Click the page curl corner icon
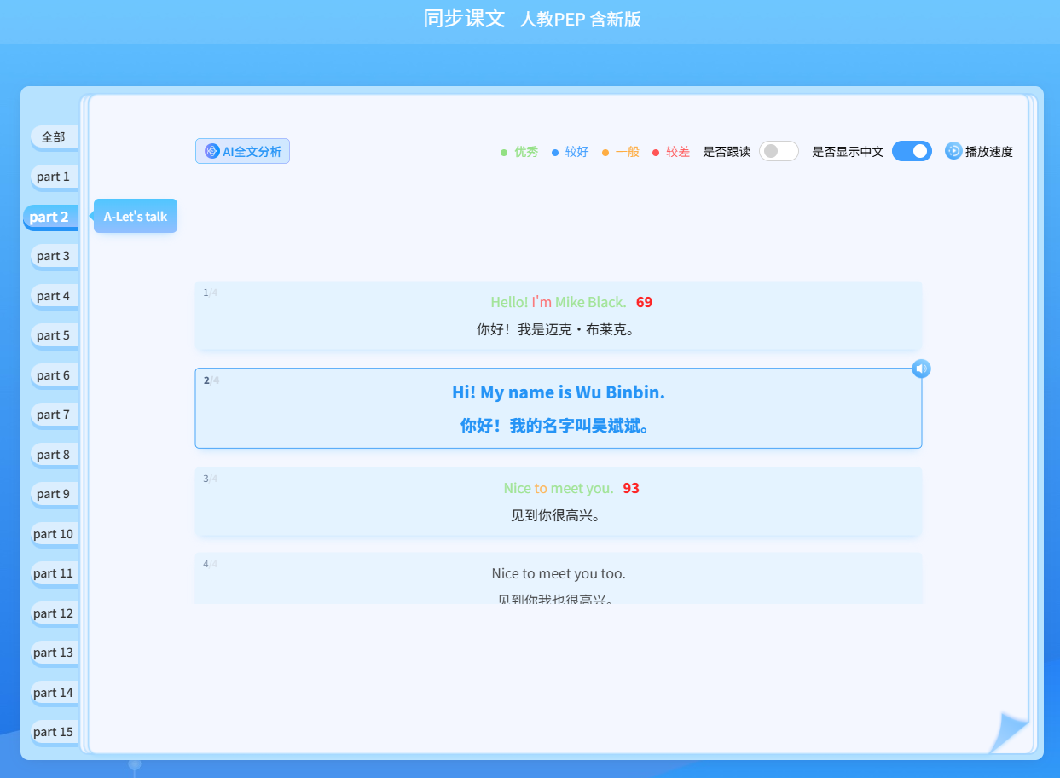Screen dimensions: 1060x778 pyautogui.click(x=1009, y=733)
